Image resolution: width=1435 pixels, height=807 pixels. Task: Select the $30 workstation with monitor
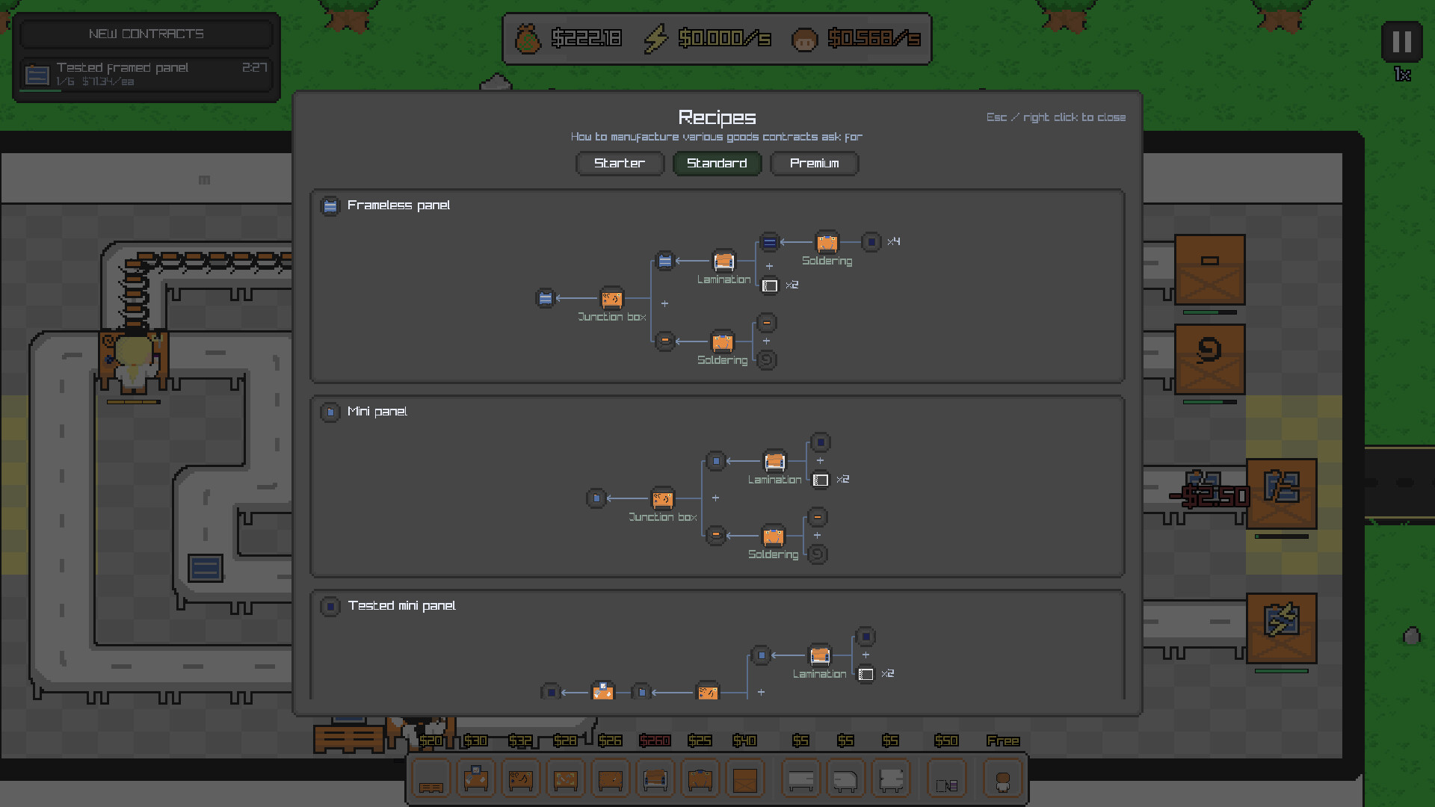476,779
